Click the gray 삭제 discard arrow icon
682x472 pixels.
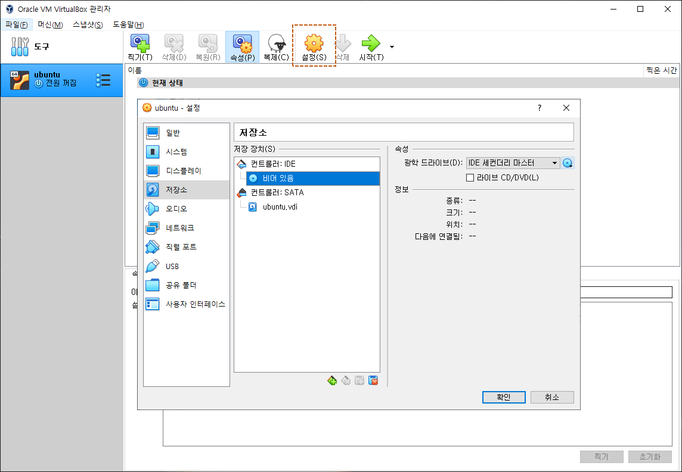(343, 47)
